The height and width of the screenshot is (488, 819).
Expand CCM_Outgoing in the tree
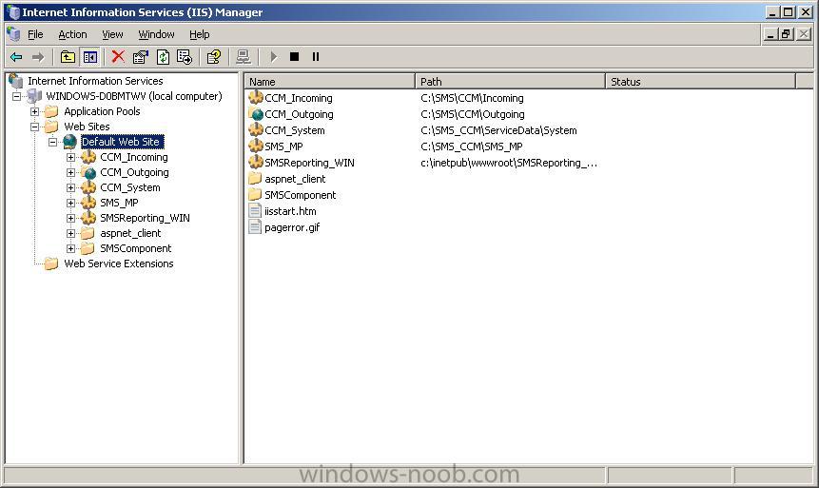coord(70,172)
